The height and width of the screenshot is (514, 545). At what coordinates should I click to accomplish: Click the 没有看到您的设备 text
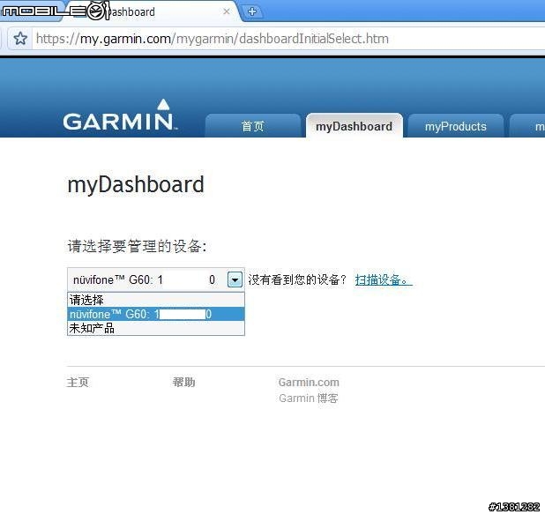tap(297, 279)
